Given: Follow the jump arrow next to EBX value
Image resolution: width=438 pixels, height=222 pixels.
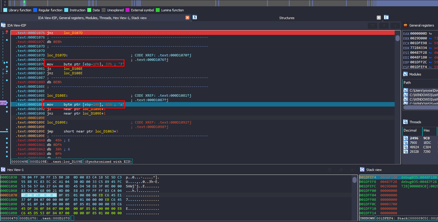Looking at the screenshot, I should tap(430, 38).
